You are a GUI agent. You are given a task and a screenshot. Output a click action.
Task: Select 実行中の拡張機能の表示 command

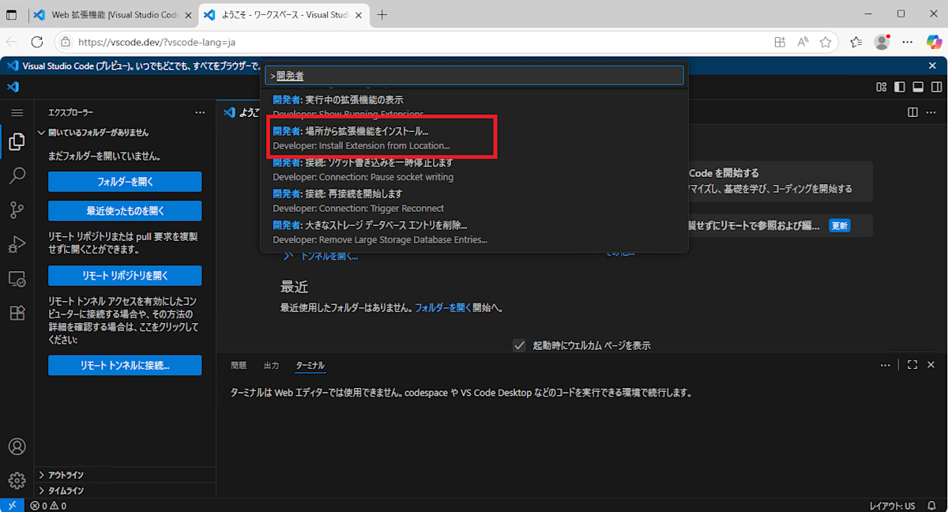pos(474,104)
